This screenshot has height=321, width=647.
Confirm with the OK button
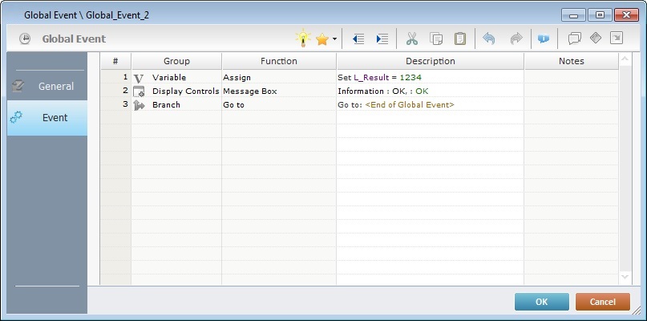[x=542, y=302]
